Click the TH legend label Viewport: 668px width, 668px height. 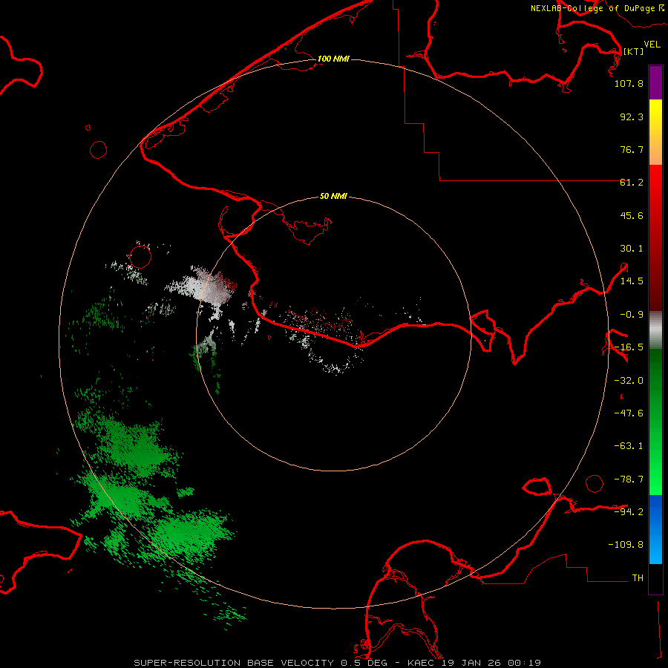tap(638, 578)
